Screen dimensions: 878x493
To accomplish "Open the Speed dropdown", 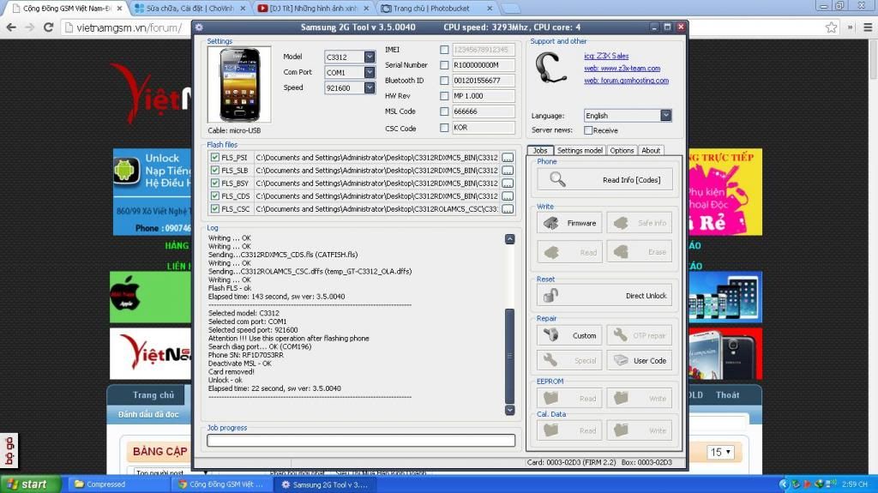I will [370, 87].
